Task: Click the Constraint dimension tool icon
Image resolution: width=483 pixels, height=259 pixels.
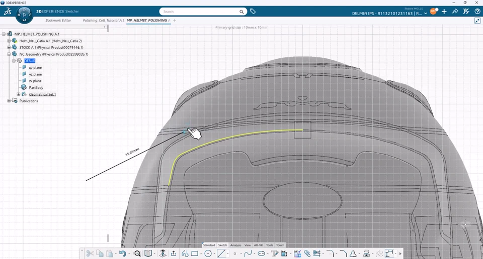Action: pyautogui.click(x=389, y=253)
